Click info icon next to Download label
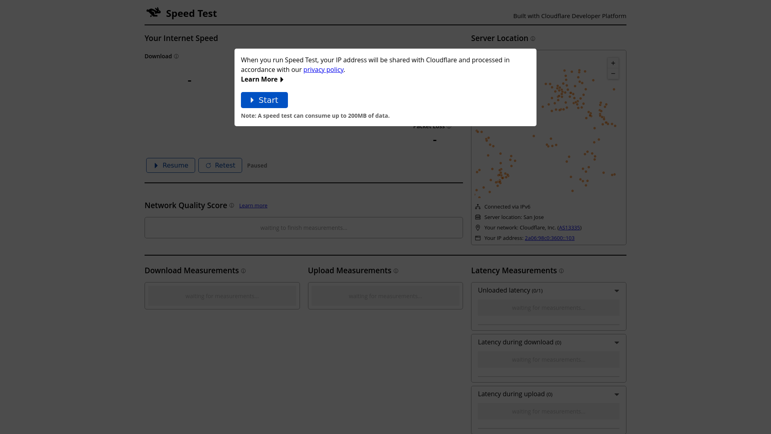 176,56
